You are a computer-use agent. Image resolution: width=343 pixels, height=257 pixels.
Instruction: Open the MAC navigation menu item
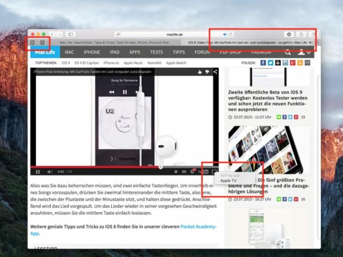tap(69, 52)
